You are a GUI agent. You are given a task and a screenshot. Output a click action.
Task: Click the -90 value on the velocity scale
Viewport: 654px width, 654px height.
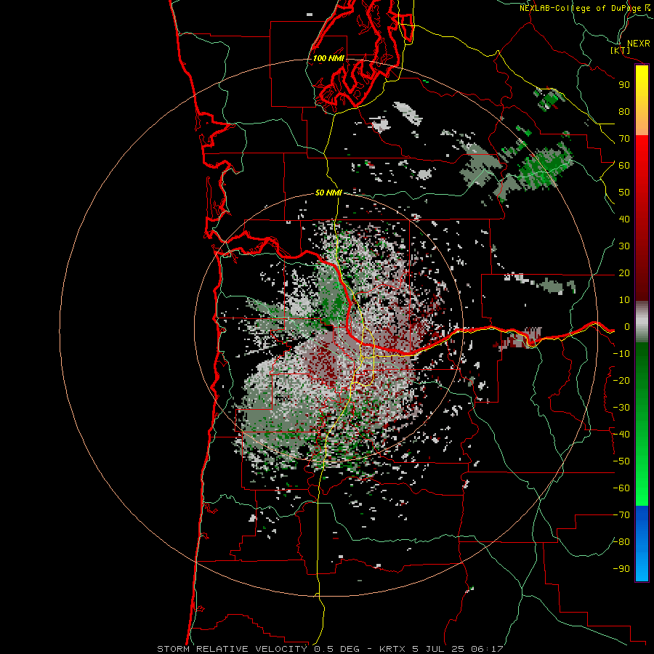(621, 569)
